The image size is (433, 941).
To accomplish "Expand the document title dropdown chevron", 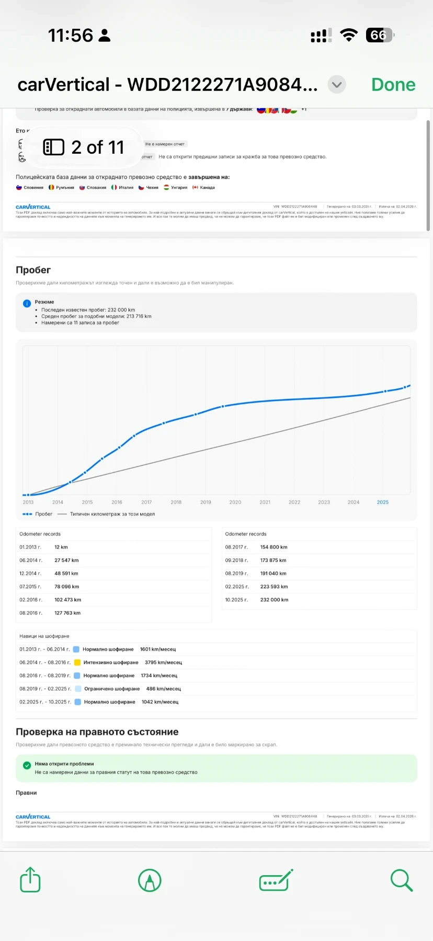I will point(337,85).
